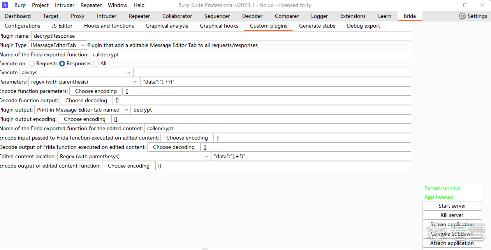Open the Plugin output 'Print in Message Editor' dropdown
This screenshot has height=250, width=491.
(x=82, y=110)
